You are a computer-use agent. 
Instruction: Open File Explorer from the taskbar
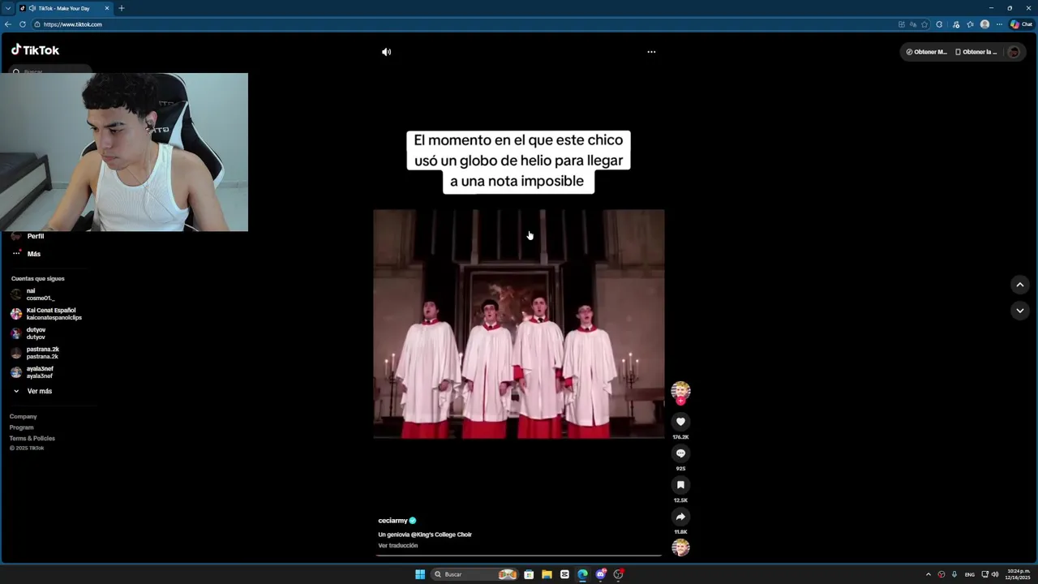[x=547, y=574]
